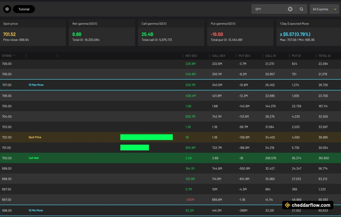The width and height of the screenshot is (341, 217).
Task: Click Max: 707.09 / Min: 695.95 text
Action: pos(297,40)
